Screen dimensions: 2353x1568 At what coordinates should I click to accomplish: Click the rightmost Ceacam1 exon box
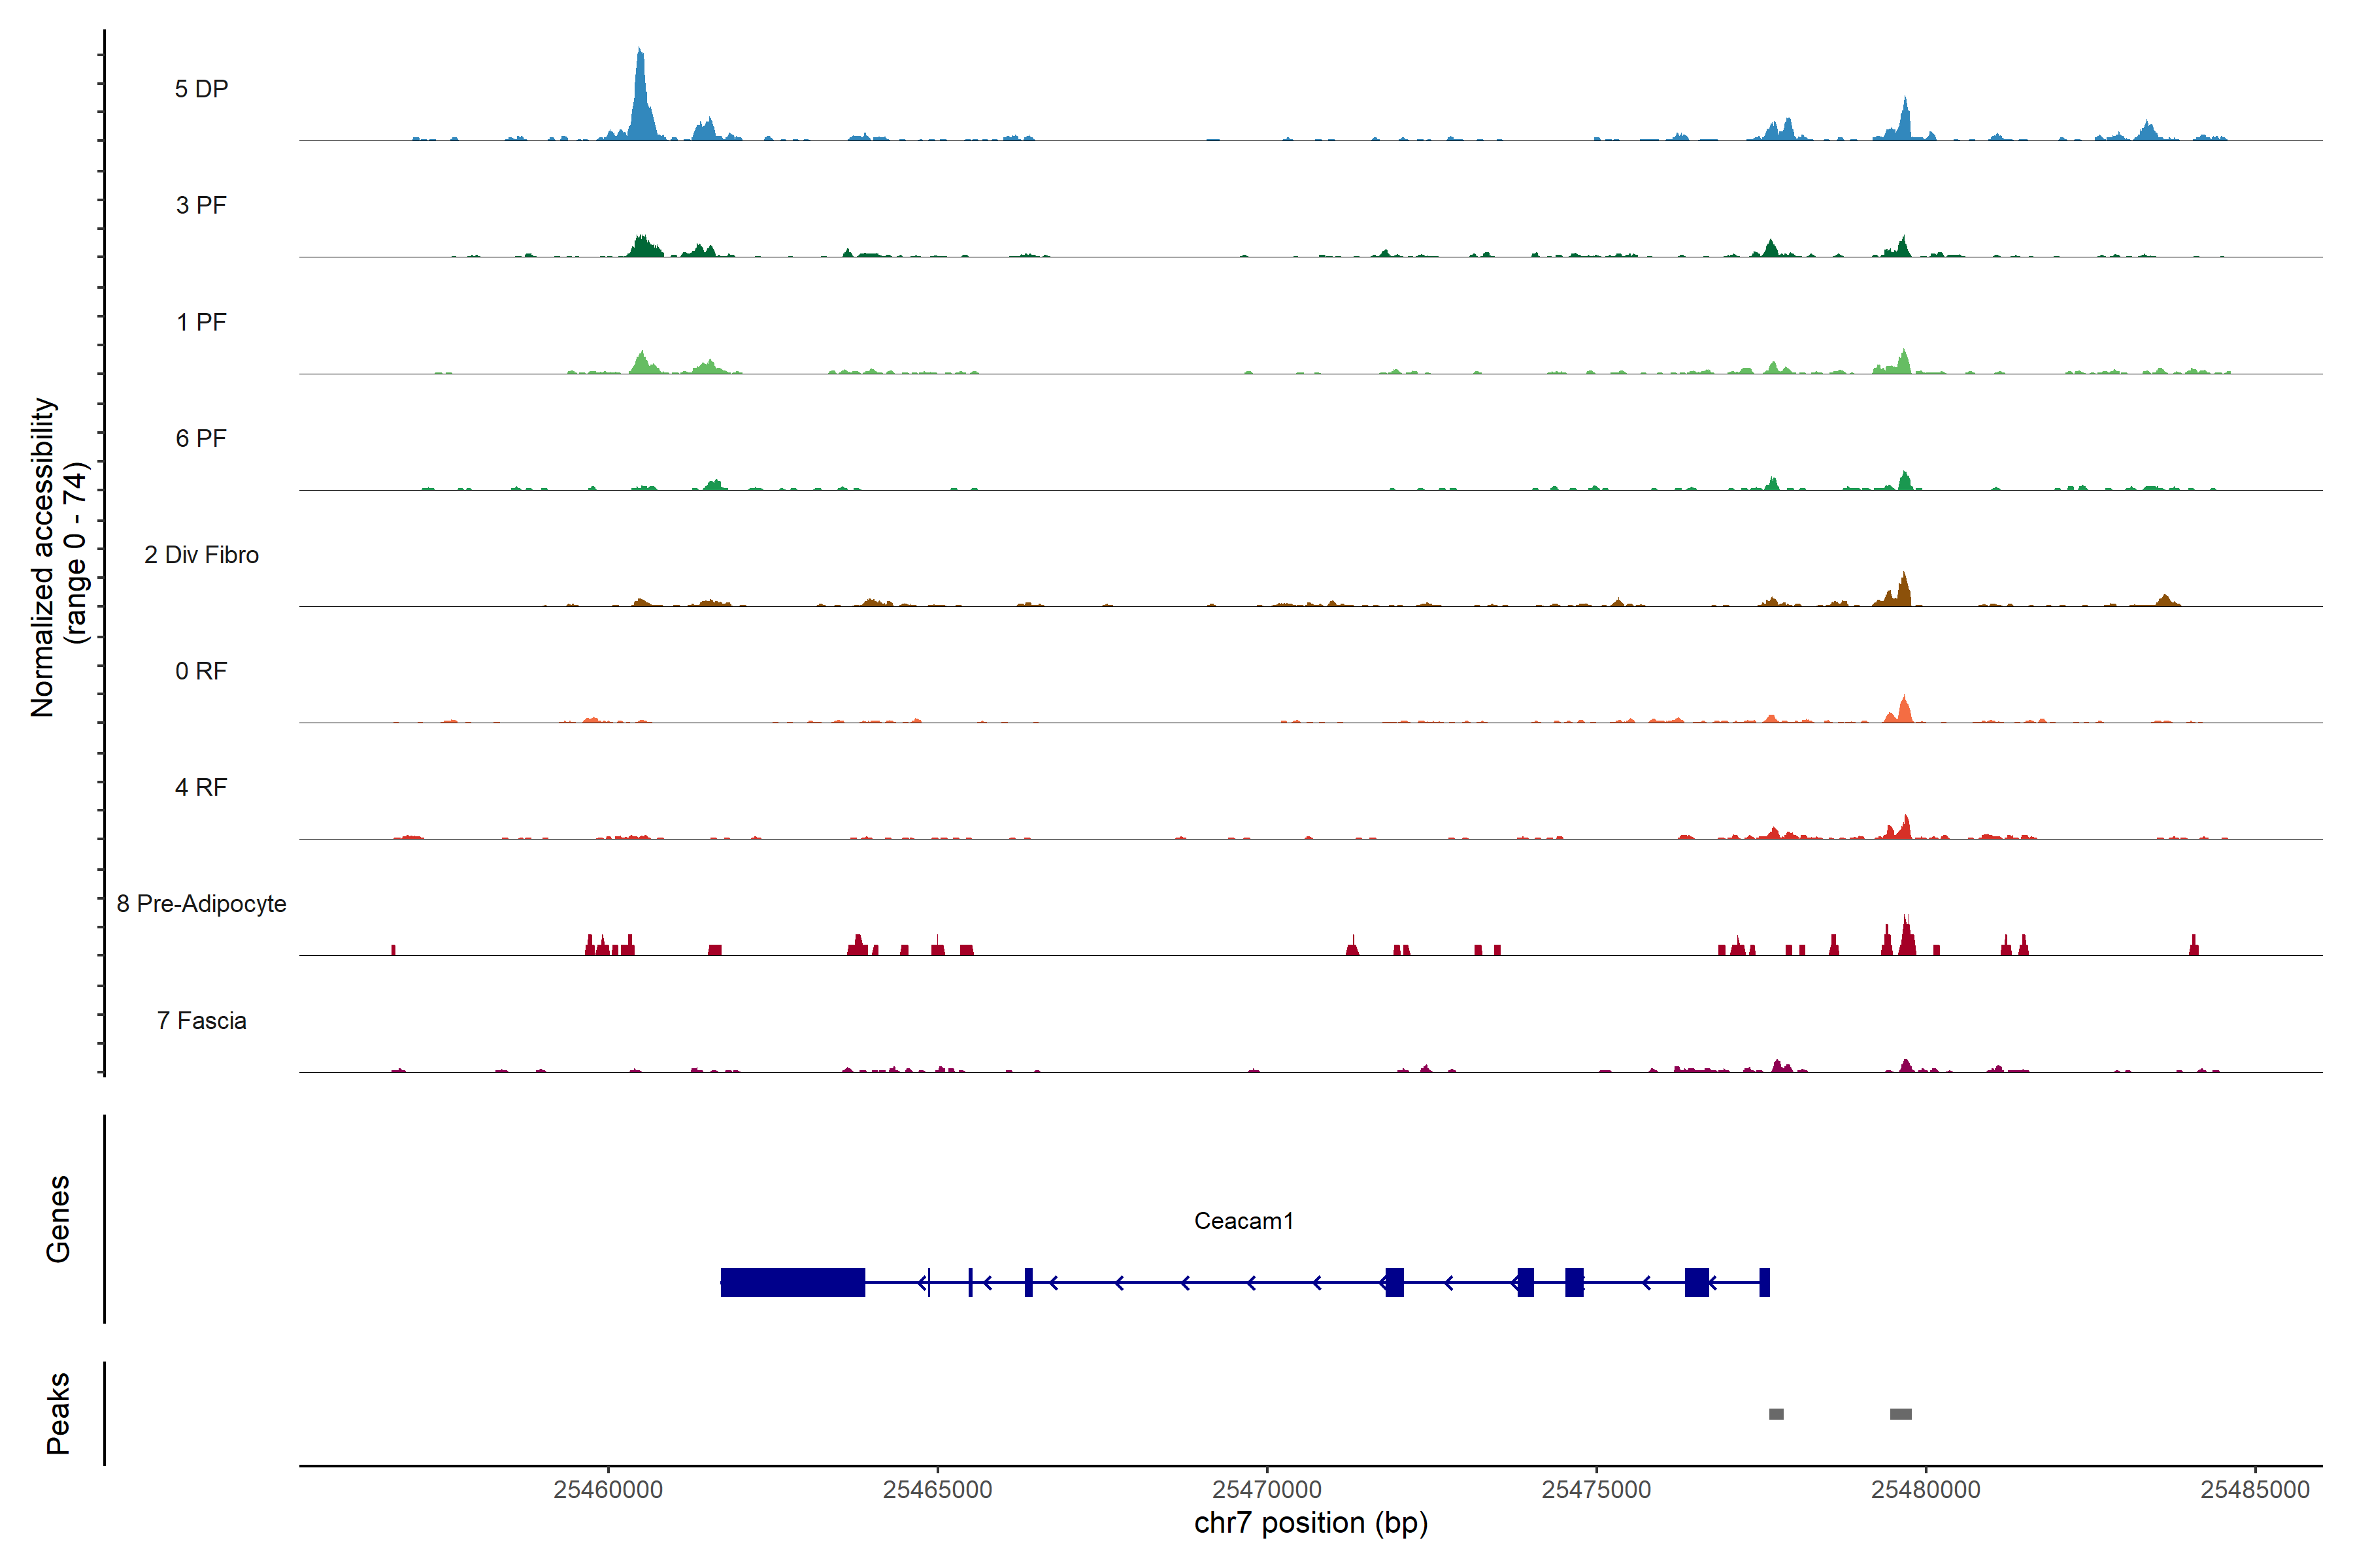(1765, 1282)
